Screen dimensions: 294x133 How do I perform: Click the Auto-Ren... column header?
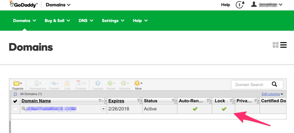[x=191, y=101]
